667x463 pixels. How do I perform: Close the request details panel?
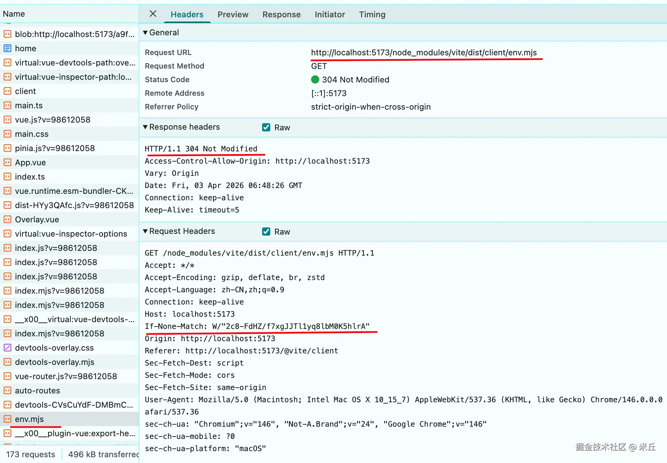(153, 14)
